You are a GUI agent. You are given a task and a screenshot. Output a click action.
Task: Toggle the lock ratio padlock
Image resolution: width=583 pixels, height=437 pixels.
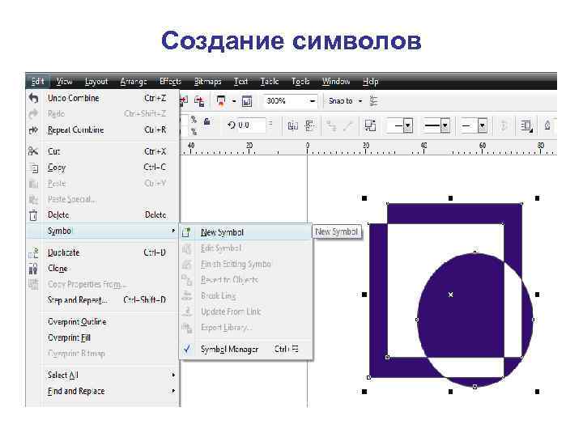(x=207, y=121)
